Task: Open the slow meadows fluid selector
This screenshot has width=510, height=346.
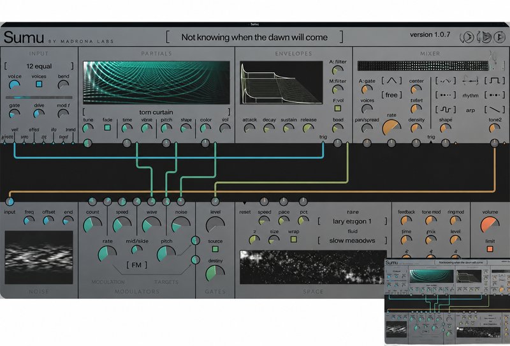Action: [x=353, y=241]
